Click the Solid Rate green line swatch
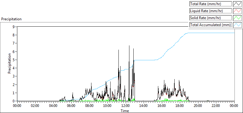 click(238, 18)
